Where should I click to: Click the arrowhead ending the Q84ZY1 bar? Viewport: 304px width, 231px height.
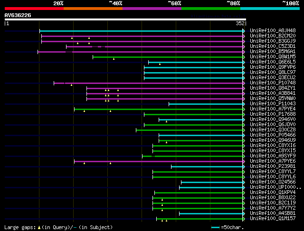[244, 89]
